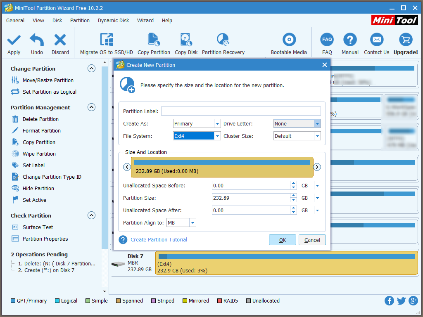Screen dimensions: 423x317
Task: Click the Set Label action
Action: click(33, 166)
